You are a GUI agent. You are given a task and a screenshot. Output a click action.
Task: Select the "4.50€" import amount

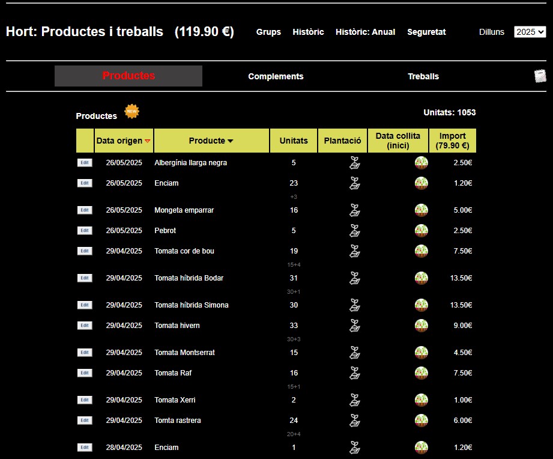463,353
